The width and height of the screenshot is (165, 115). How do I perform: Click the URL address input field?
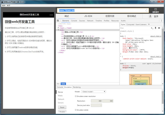(101, 11)
